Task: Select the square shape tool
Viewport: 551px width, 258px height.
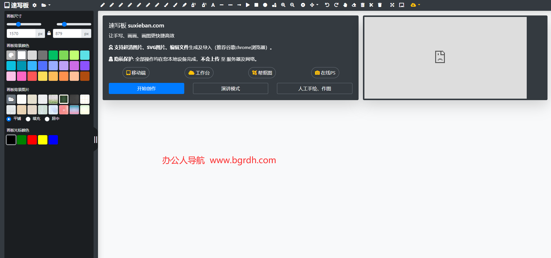Action: click(256, 5)
